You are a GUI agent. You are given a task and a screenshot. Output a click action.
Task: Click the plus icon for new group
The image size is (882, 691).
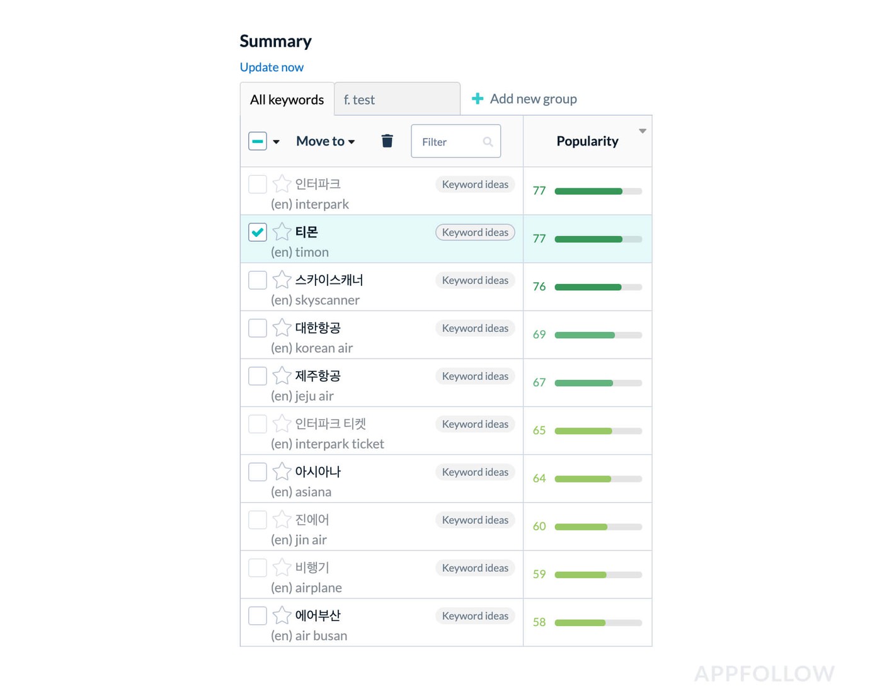coord(478,99)
